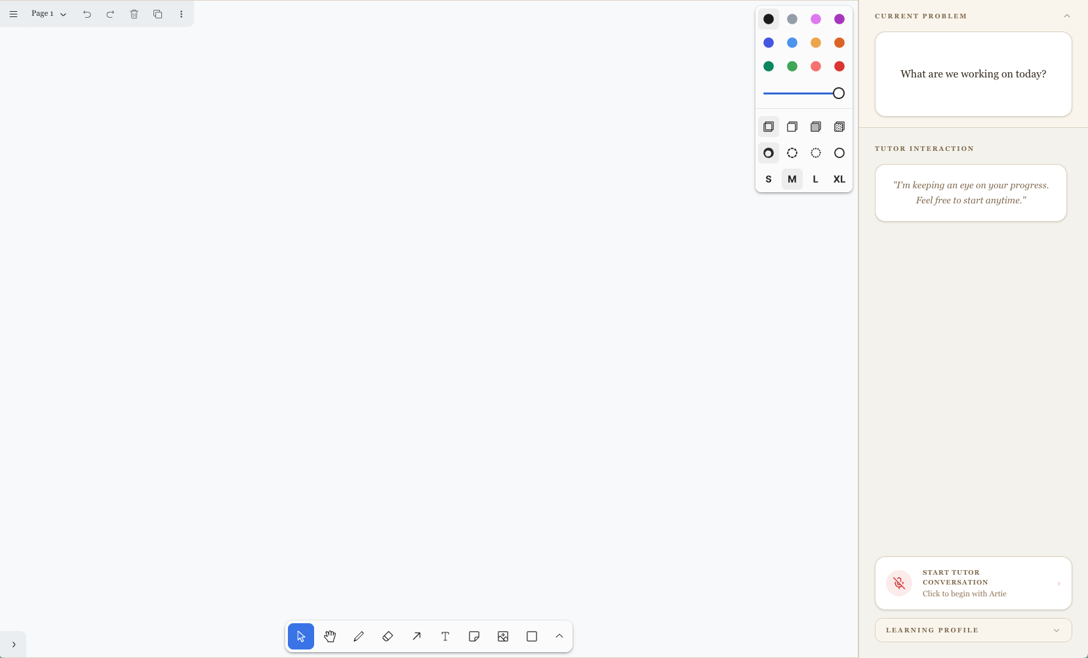Open the image media upload tool
This screenshot has height=658, width=1088.
coord(503,636)
